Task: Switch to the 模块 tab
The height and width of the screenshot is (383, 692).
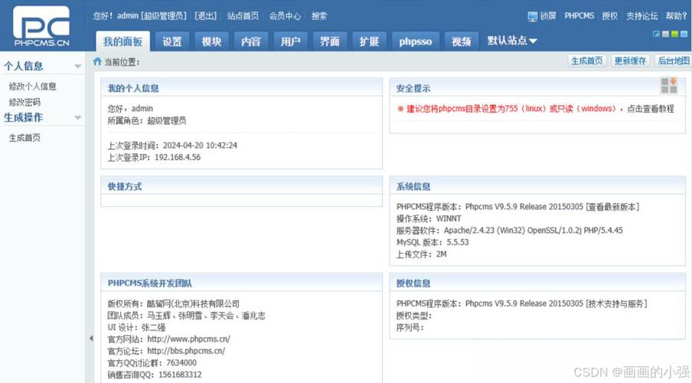Action: coord(211,41)
